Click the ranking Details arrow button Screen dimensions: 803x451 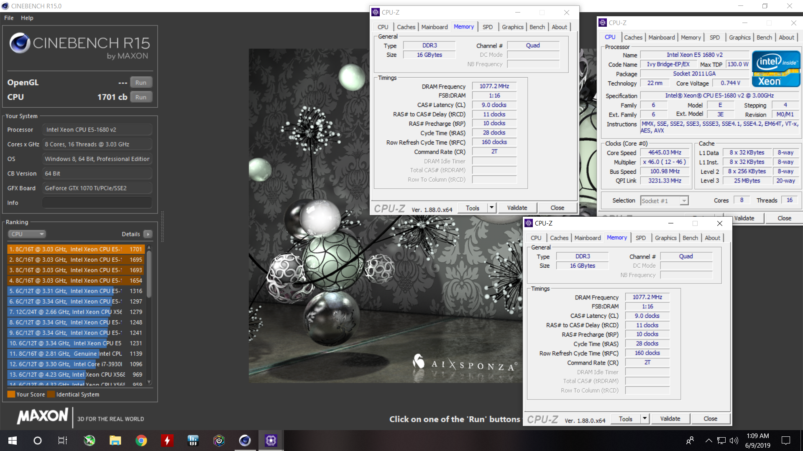148,234
